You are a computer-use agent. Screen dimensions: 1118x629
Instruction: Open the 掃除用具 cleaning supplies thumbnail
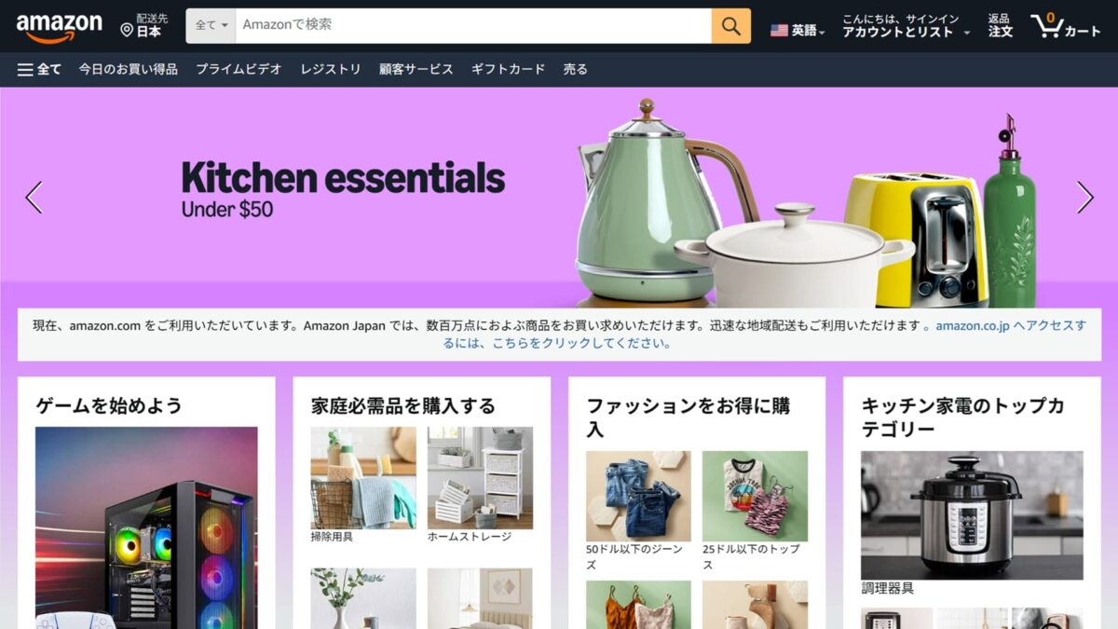click(363, 478)
